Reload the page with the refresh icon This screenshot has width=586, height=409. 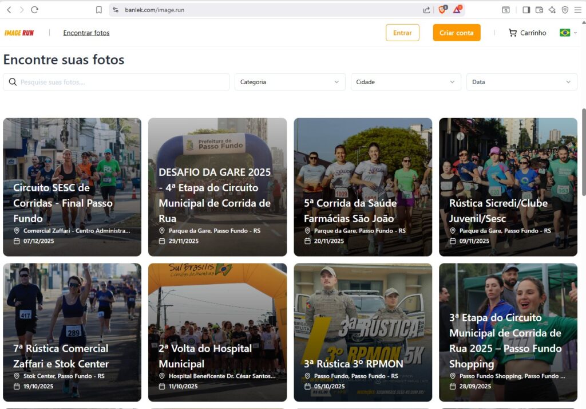click(34, 10)
